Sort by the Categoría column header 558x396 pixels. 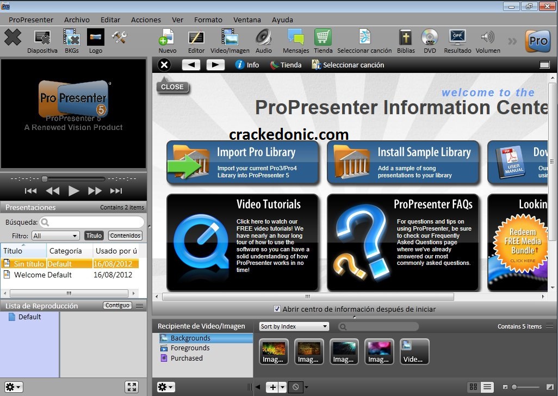pos(70,251)
